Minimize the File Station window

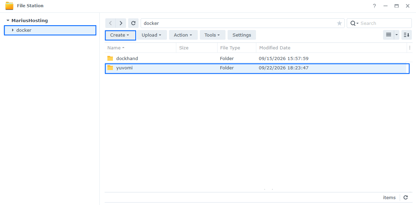[x=386, y=6]
